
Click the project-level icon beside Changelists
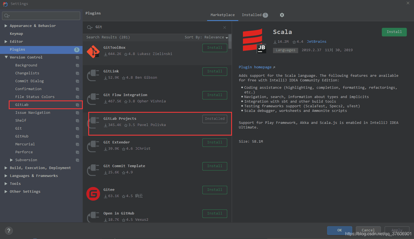pyautogui.click(x=78, y=73)
